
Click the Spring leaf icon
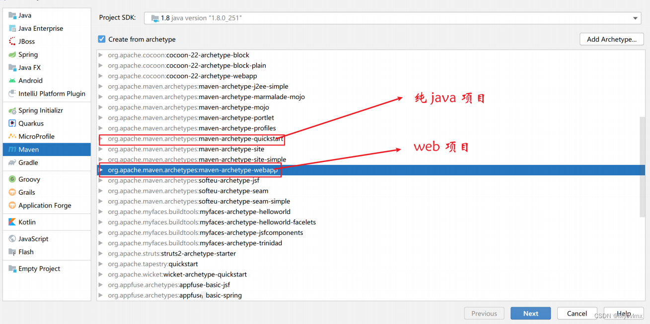[12, 54]
